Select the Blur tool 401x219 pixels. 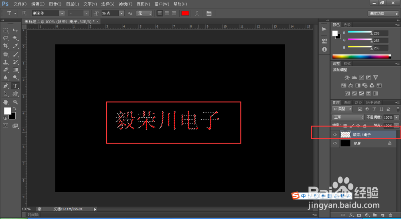click(x=5, y=77)
